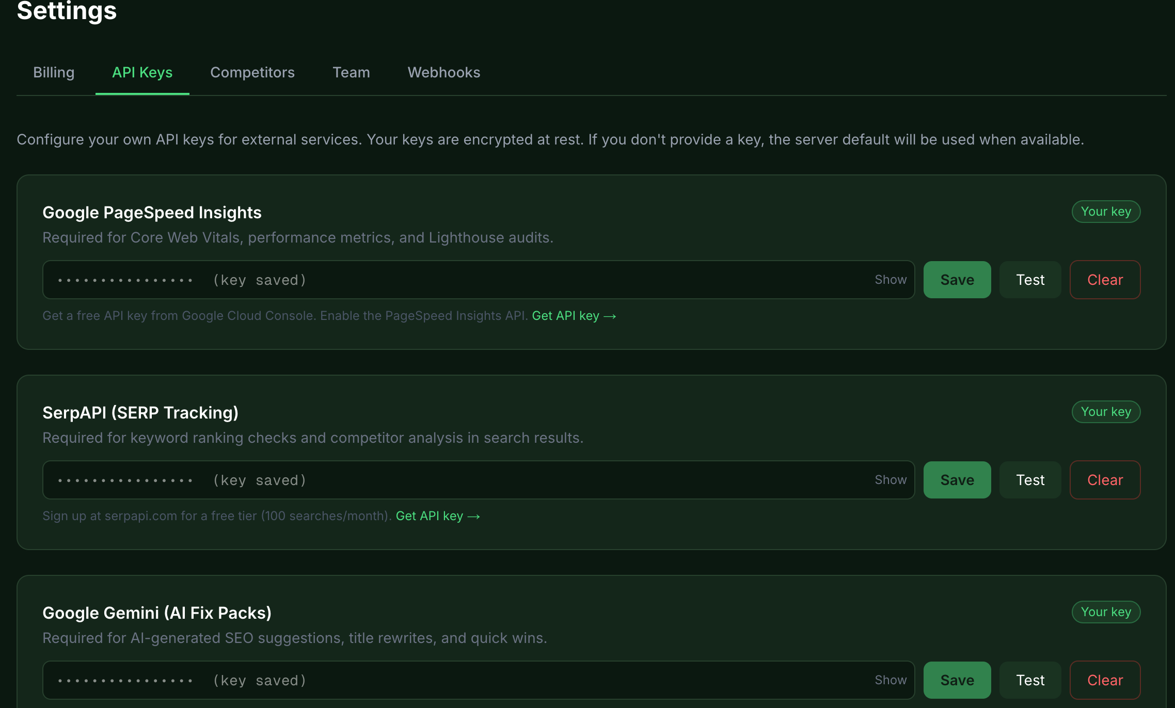The width and height of the screenshot is (1175, 708).
Task: Reveal the SerpAPI key with Show
Action: (890, 479)
